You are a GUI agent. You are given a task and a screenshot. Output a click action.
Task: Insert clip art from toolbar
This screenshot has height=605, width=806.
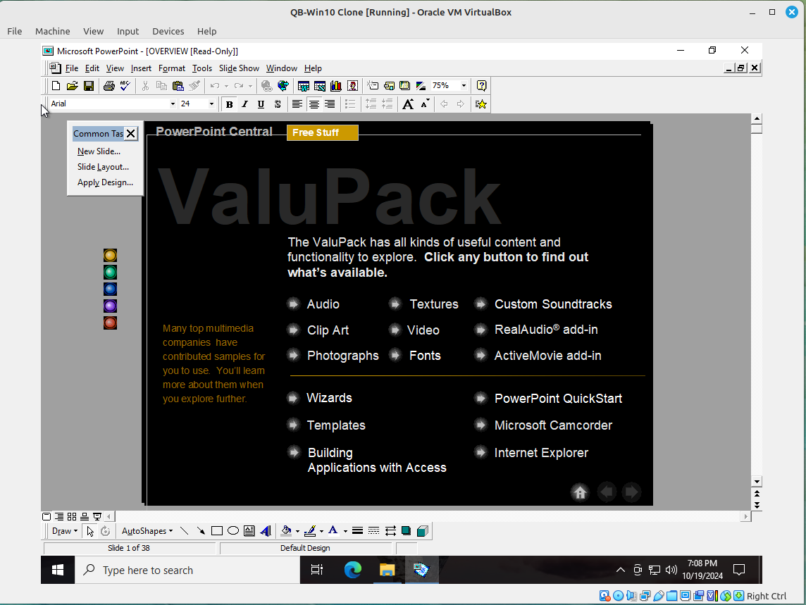352,86
